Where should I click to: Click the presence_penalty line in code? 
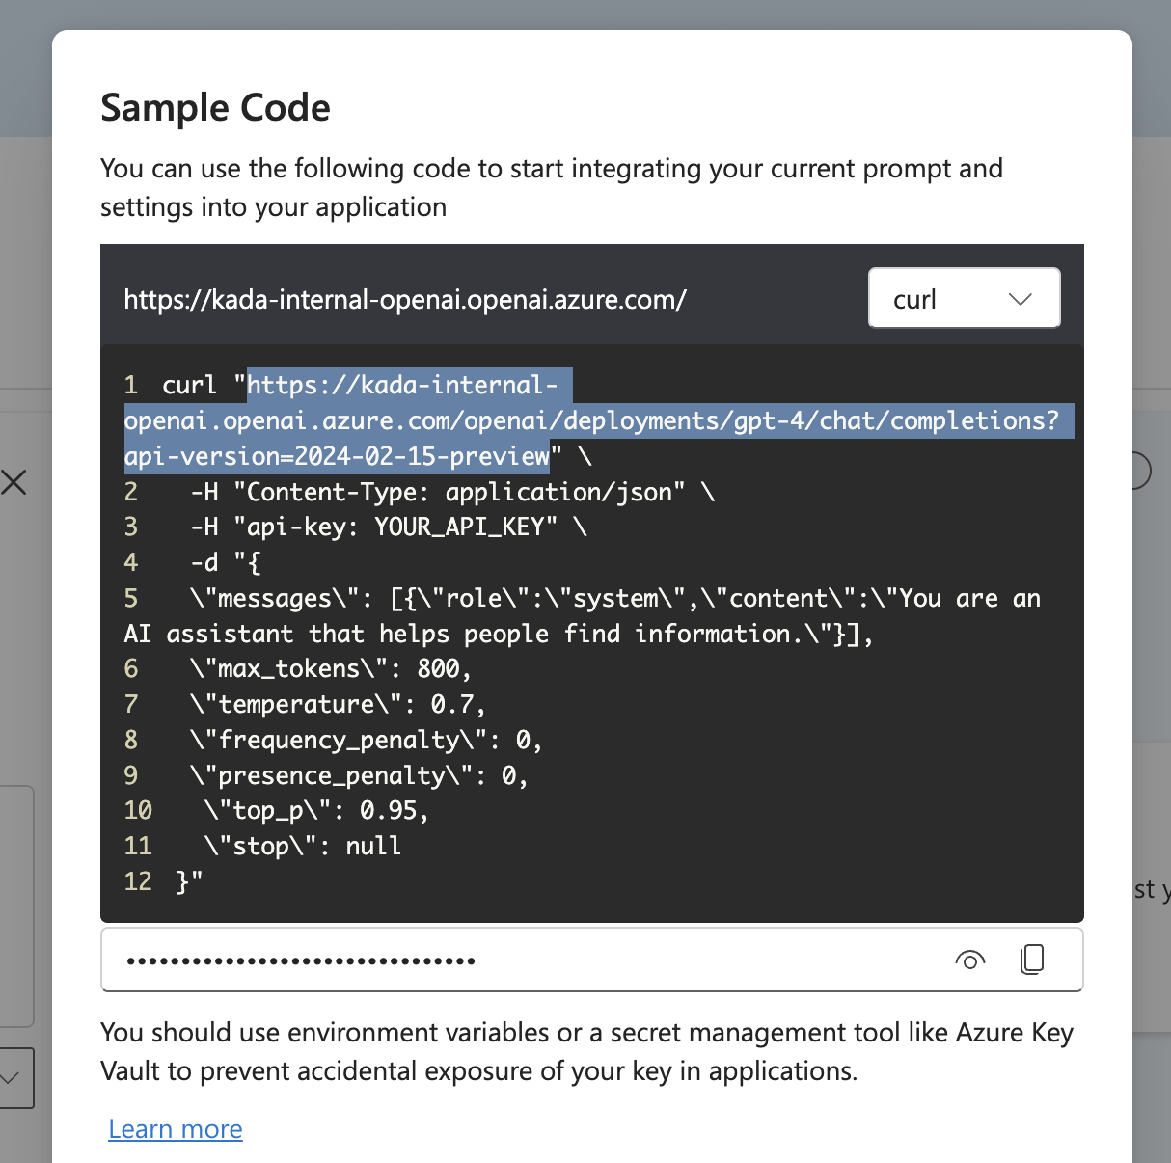359,775
